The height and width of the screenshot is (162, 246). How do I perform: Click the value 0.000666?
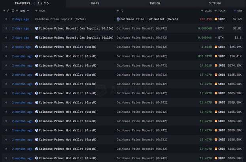pyautogui.click(x=205, y=37)
